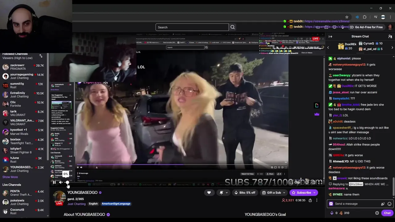Follow channel with the heart button
The image size is (395, 222).
[x=209, y=193]
